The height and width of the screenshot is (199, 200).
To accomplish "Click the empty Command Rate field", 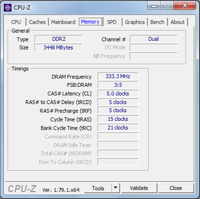I will click(118, 136).
